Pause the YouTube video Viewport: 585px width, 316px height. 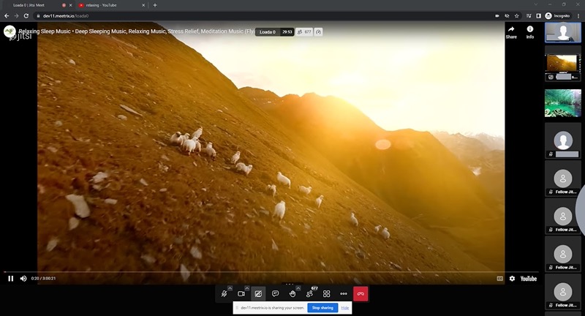(x=11, y=278)
